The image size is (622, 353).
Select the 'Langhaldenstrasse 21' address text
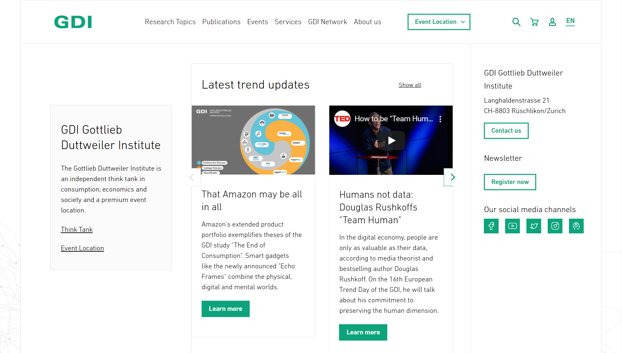pyautogui.click(x=517, y=100)
